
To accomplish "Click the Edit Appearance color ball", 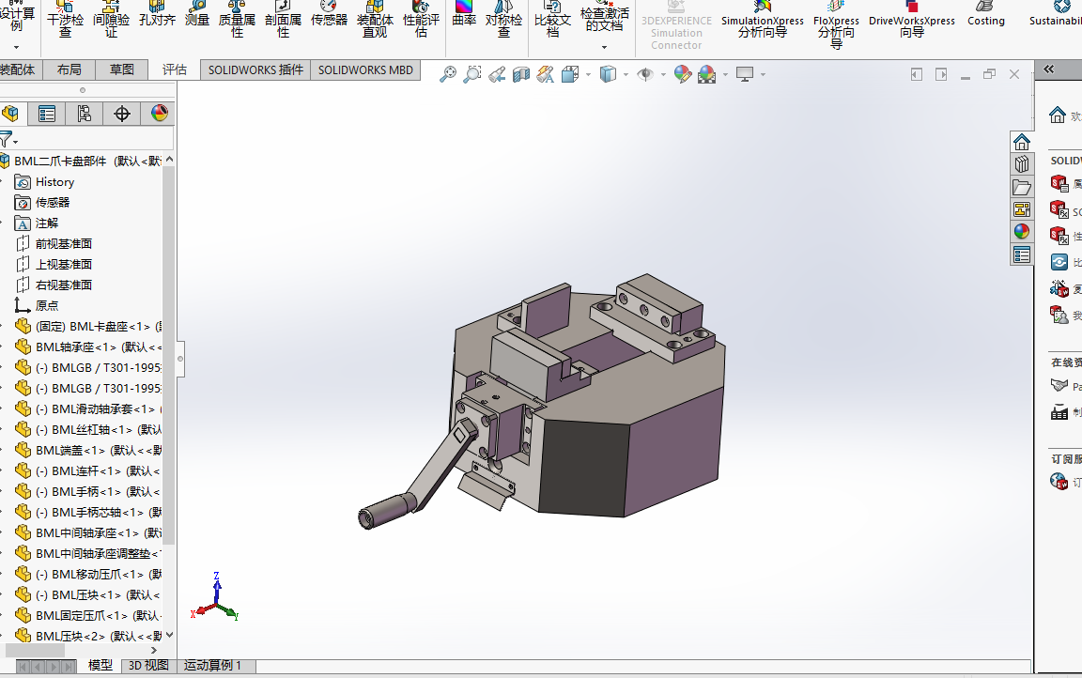I will click(682, 74).
